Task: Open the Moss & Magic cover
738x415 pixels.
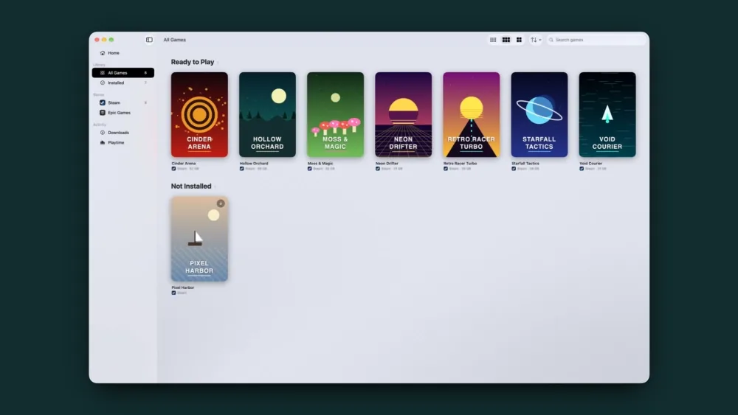Action: [335, 115]
